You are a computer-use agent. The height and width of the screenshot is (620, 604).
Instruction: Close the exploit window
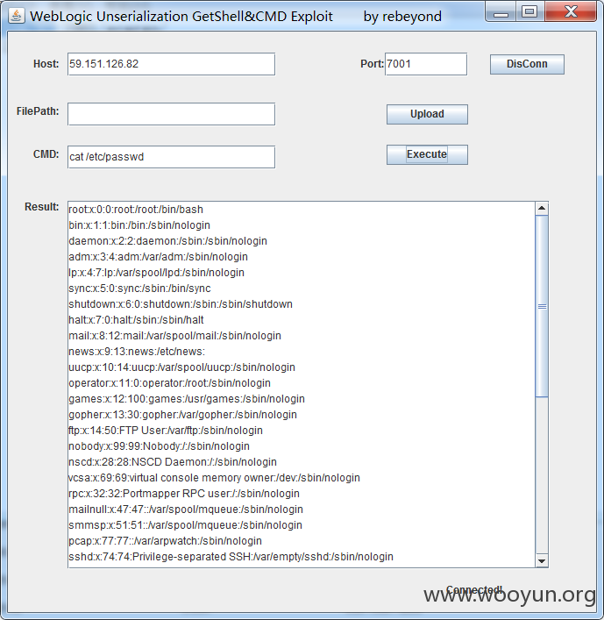(x=571, y=12)
